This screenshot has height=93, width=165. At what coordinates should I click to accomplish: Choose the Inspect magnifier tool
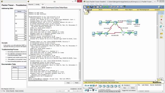[161, 23]
